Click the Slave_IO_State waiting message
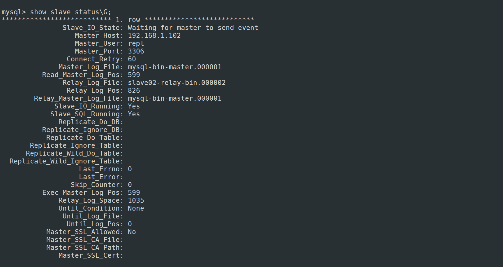Image resolution: width=503 pixels, height=267 pixels. point(193,28)
